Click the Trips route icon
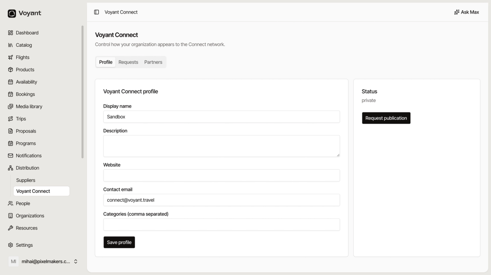 (x=11, y=119)
